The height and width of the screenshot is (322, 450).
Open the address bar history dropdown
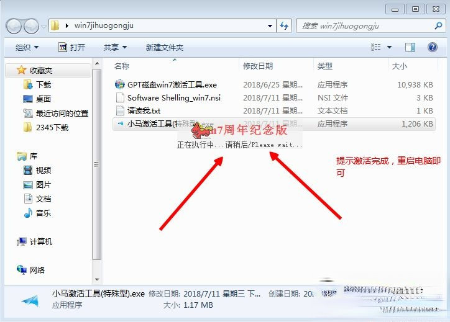(x=270, y=26)
